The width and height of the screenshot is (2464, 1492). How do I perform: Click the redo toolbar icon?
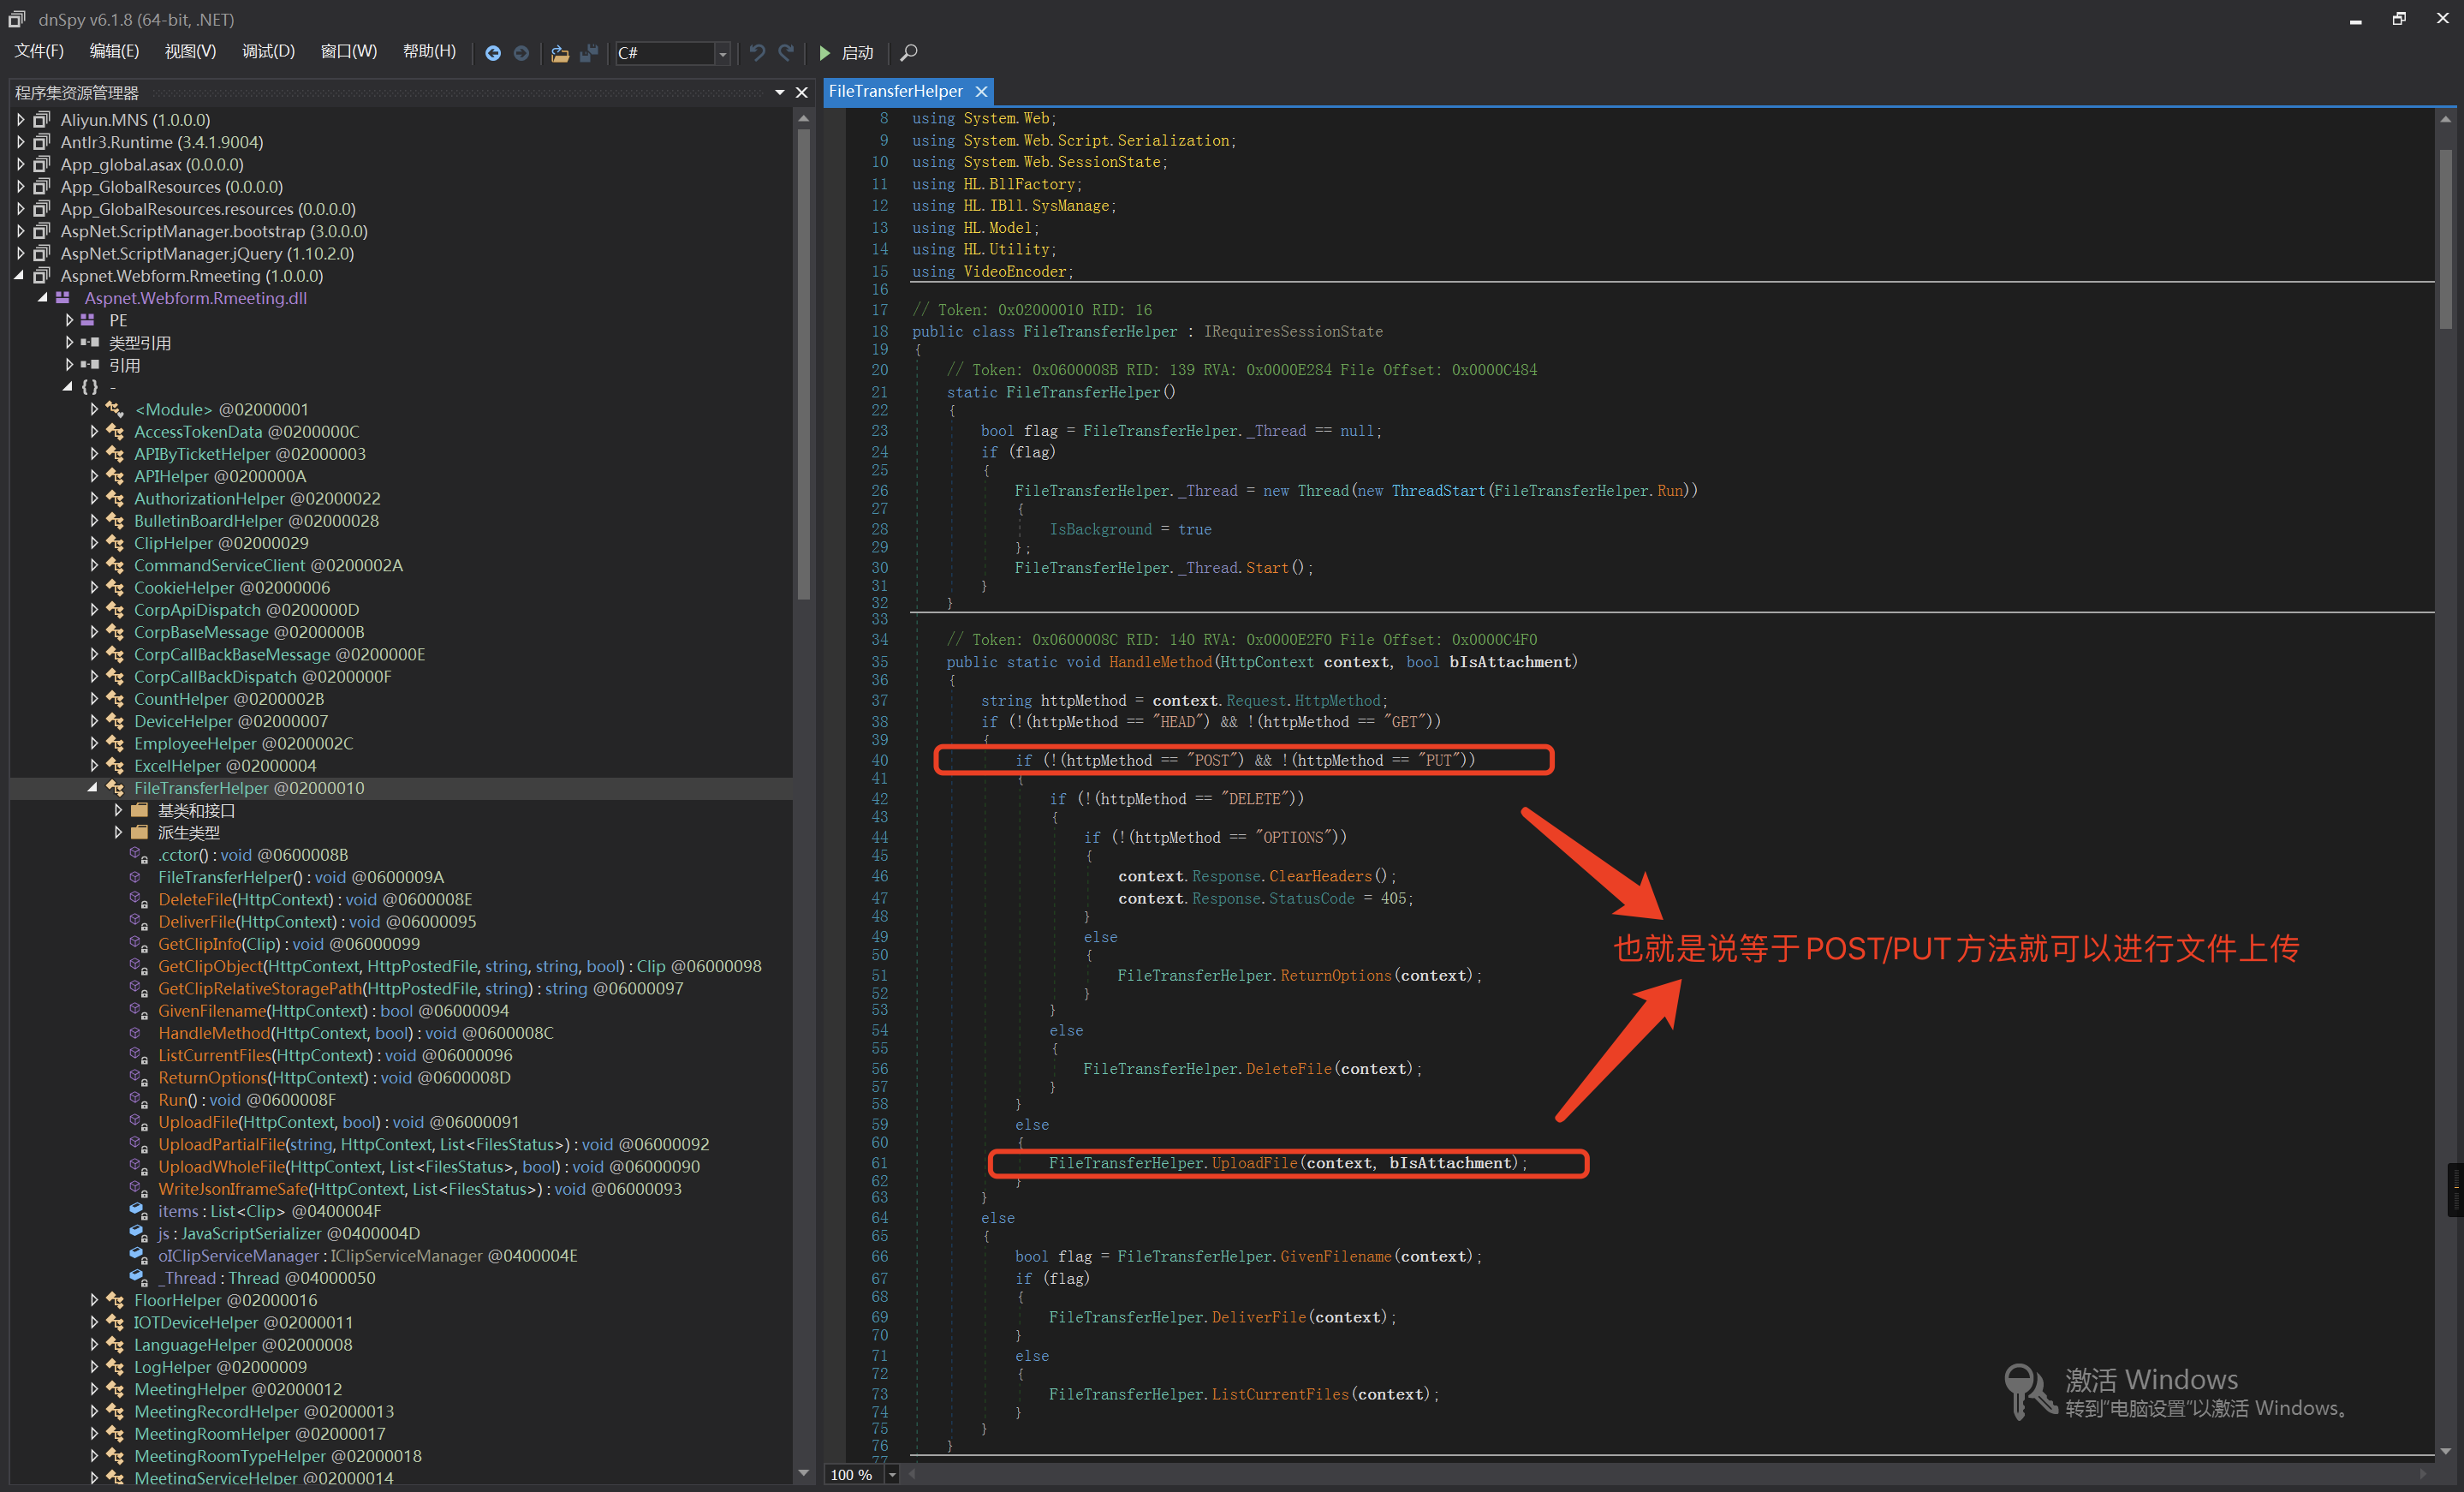[786, 53]
